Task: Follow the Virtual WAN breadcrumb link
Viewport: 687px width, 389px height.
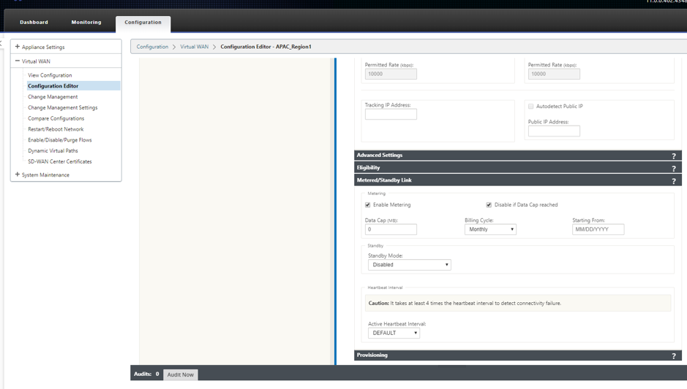Action: pyautogui.click(x=194, y=47)
